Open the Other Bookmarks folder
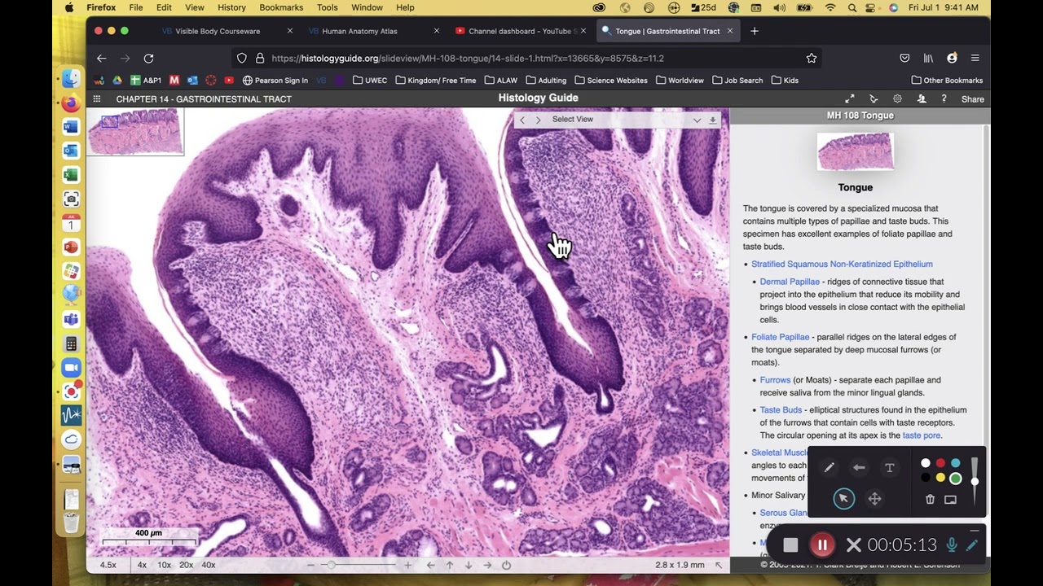The image size is (1043, 586). click(947, 81)
